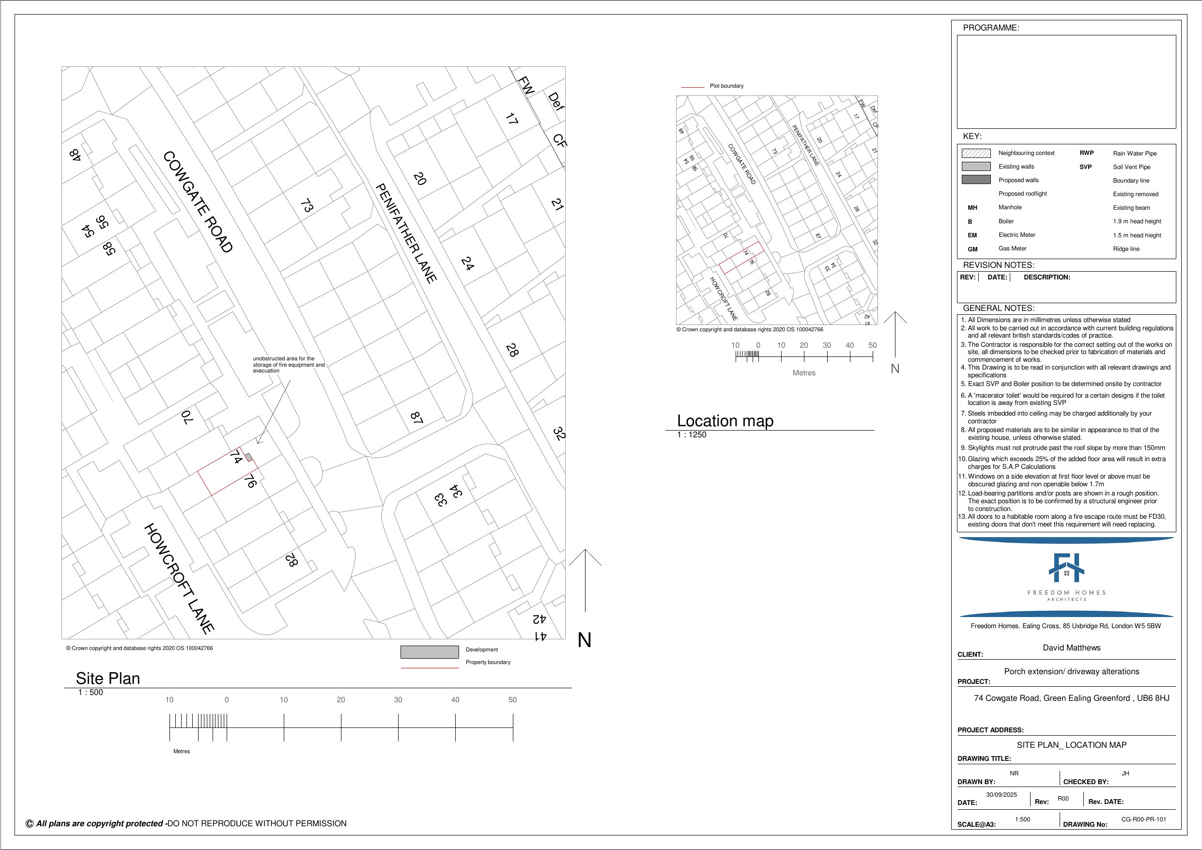Screen dimensions: 1202x850
Task: Click the client name David Matthews
Action: point(1071,648)
